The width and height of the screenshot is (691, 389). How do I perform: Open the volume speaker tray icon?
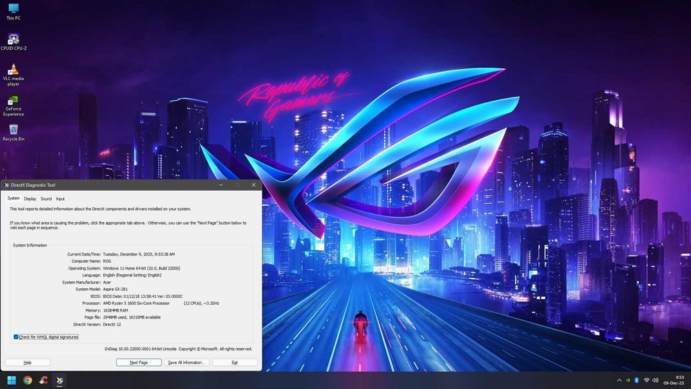click(x=655, y=380)
